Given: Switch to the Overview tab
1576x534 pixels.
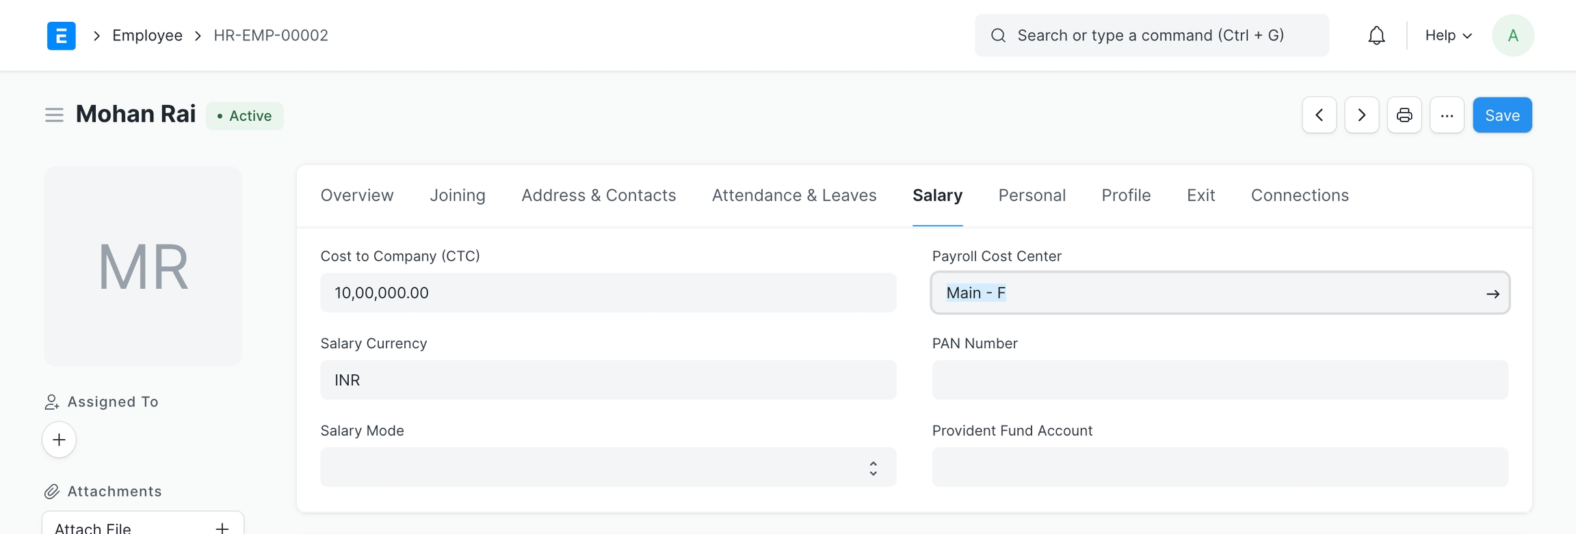Looking at the screenshot, I should 357,196.
